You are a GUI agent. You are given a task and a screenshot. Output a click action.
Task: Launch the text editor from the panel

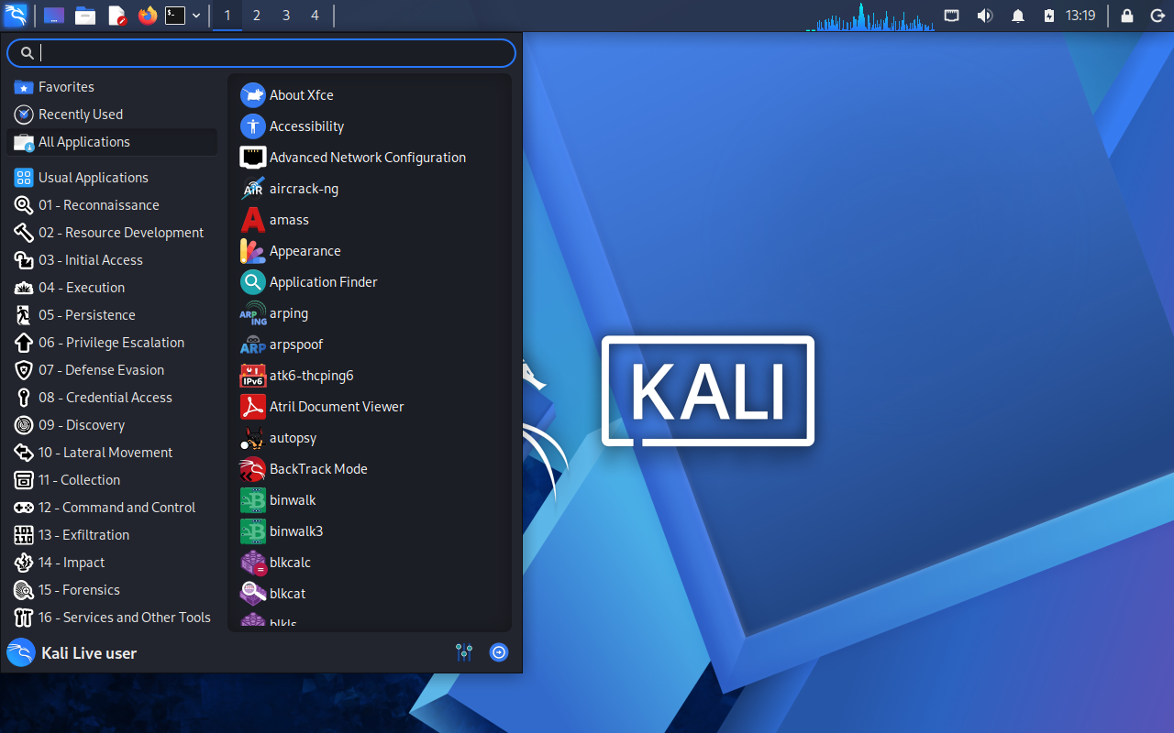click(x=116, y=16)
